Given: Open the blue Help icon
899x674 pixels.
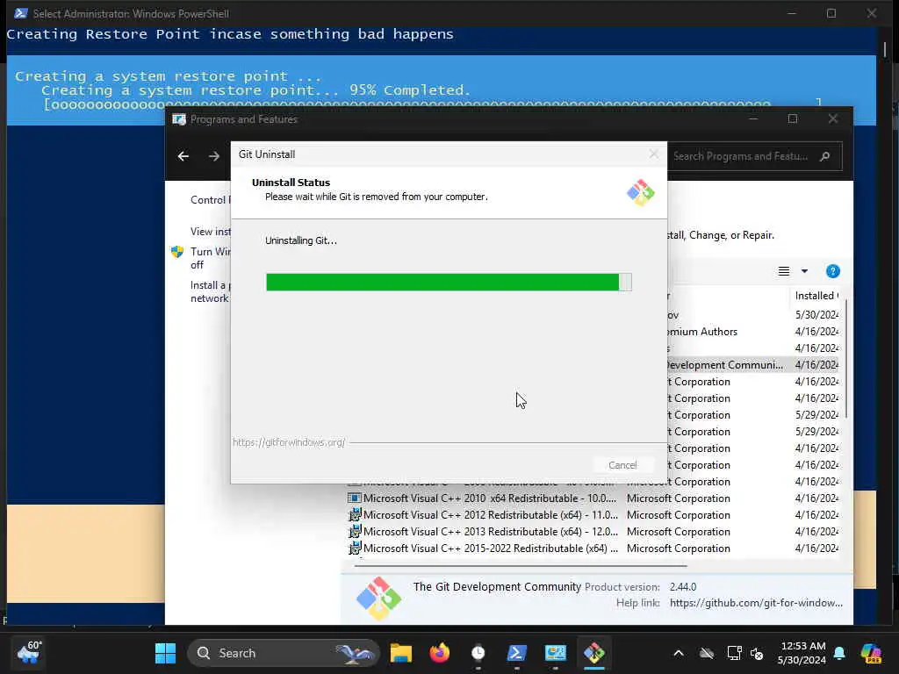Looking at the screenshot, I should point(832,271).
